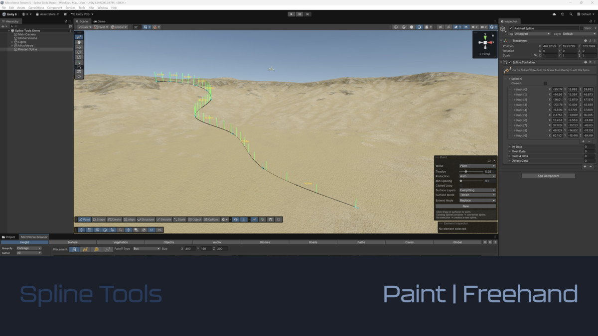
Task: Click the Tension slider
Action: (471, 171)
